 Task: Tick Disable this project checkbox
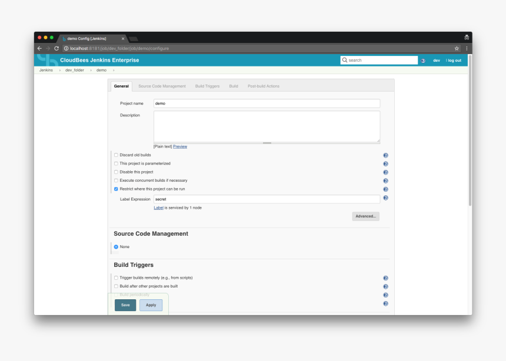[116, 172]
